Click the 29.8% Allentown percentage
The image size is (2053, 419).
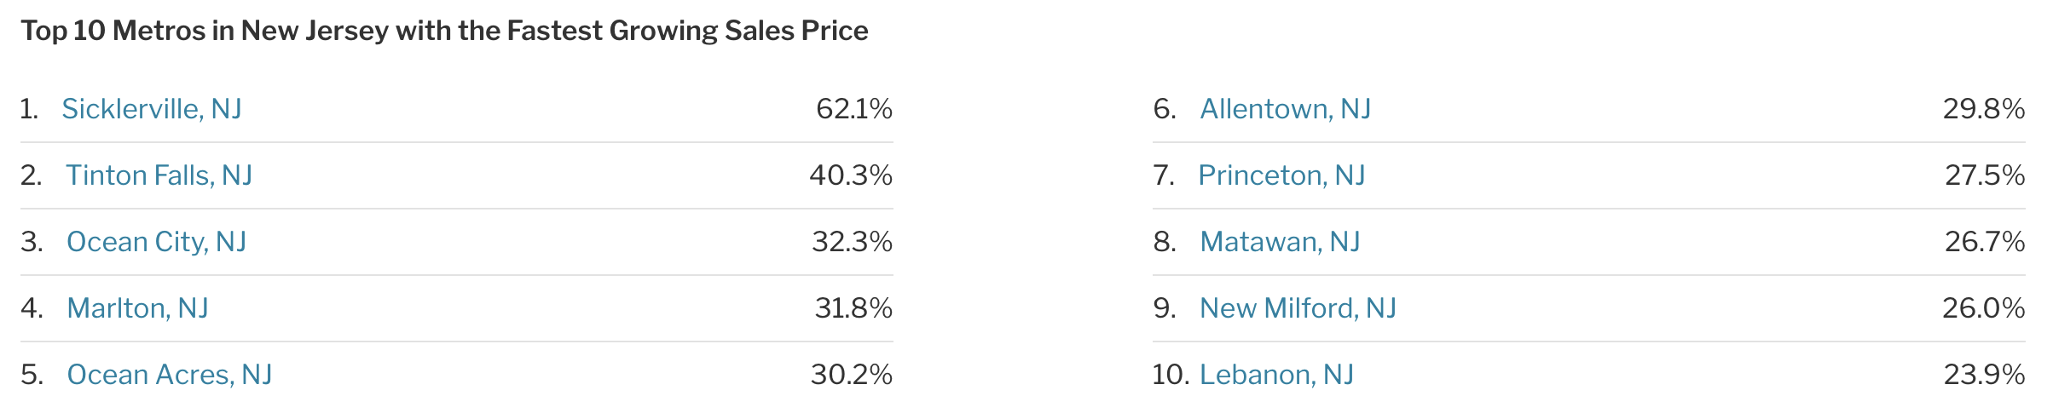tap(1983, 109)
